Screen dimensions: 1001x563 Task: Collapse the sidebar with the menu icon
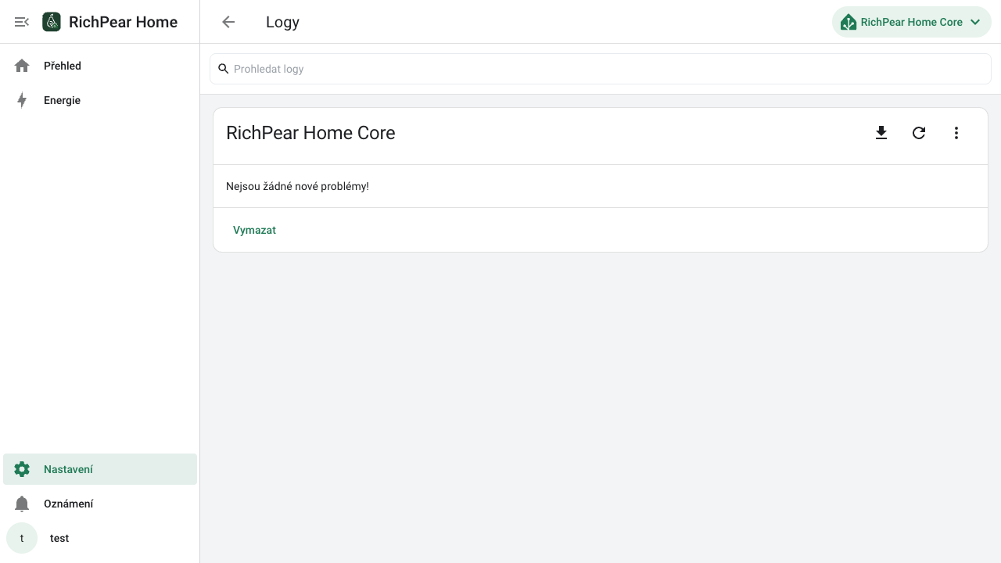[x=22, y=22]
